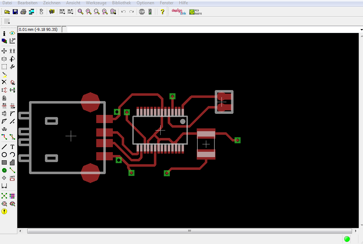Select the Text tool
Screen dimensions: 363x244
pyautogui.click(x=12, y=147)
